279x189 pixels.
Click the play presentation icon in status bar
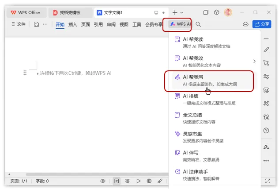[138, 181]
